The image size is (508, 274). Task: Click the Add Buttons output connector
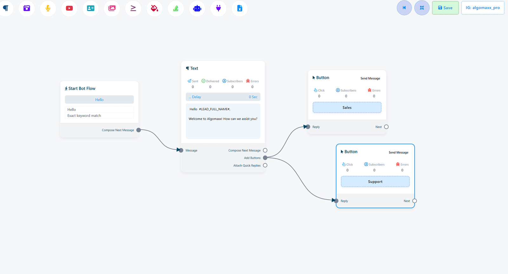pos(265,158)
